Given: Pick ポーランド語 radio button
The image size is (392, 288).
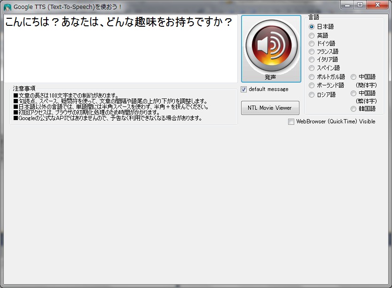Looking at the screenshot, I should pos(312,85).
